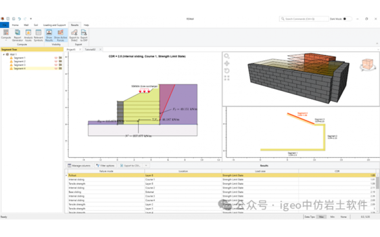Collapse the Wall 1 tree node

pos(4,55)
